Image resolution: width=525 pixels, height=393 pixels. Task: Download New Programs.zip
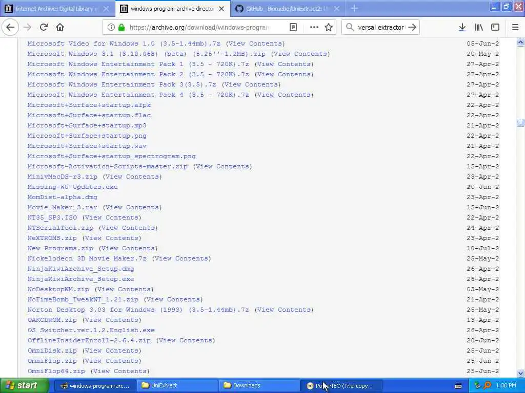60,248
